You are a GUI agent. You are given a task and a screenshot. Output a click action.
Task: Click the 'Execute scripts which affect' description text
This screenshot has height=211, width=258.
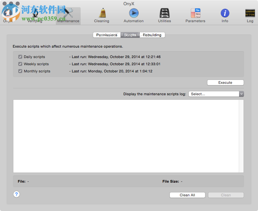pyautogui.click(x=68, y=46)
